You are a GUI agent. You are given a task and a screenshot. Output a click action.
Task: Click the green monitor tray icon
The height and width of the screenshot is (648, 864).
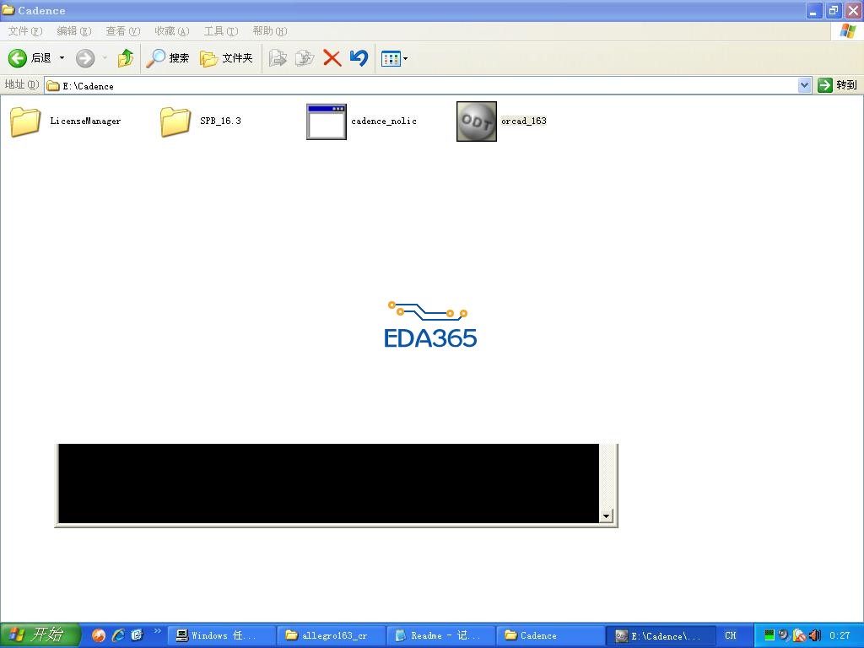pyautogui.click(x=769, y=635)
